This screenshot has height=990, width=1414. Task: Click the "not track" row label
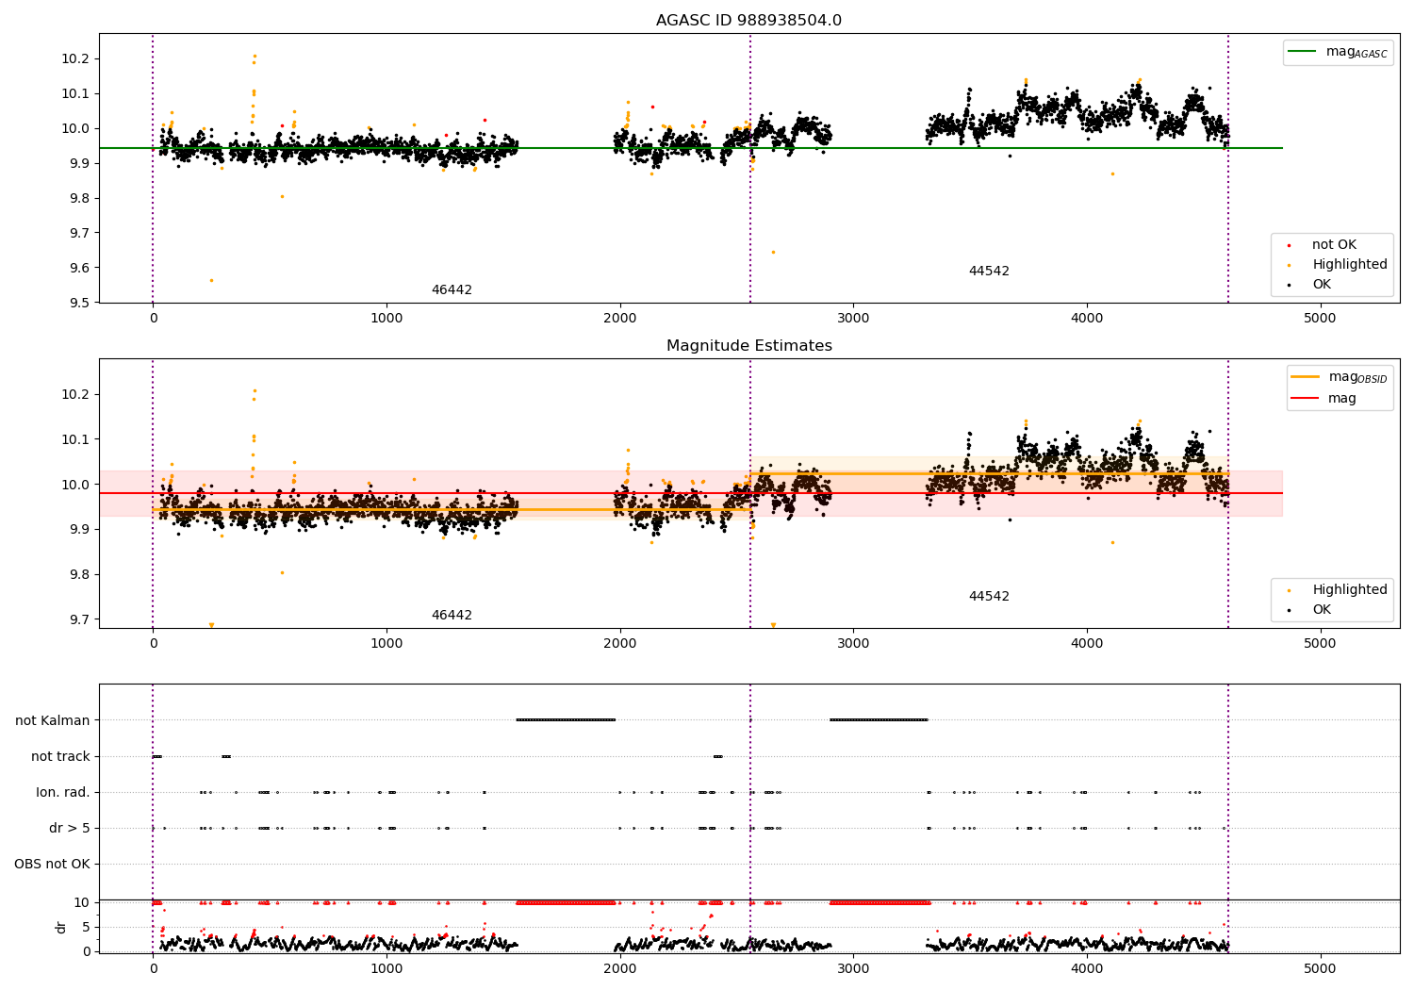coord(60,756)
